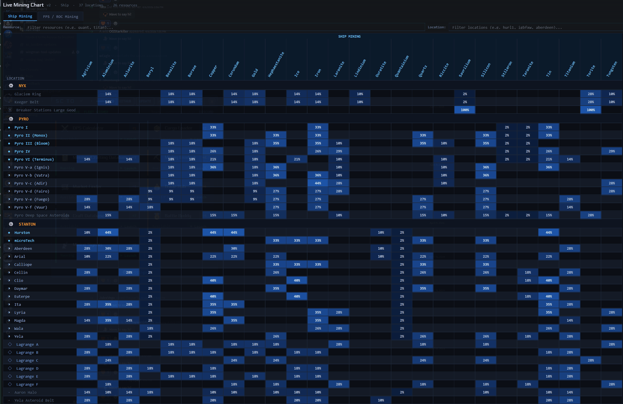Select the Hephaestanite column header
623x404 pixels.
pos(276,65)
